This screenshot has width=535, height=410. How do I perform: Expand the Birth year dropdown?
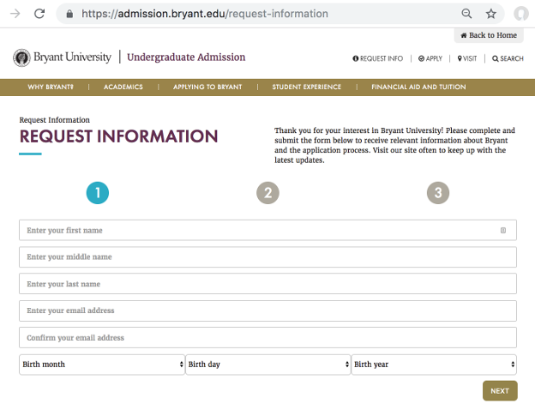pos(434,365)
